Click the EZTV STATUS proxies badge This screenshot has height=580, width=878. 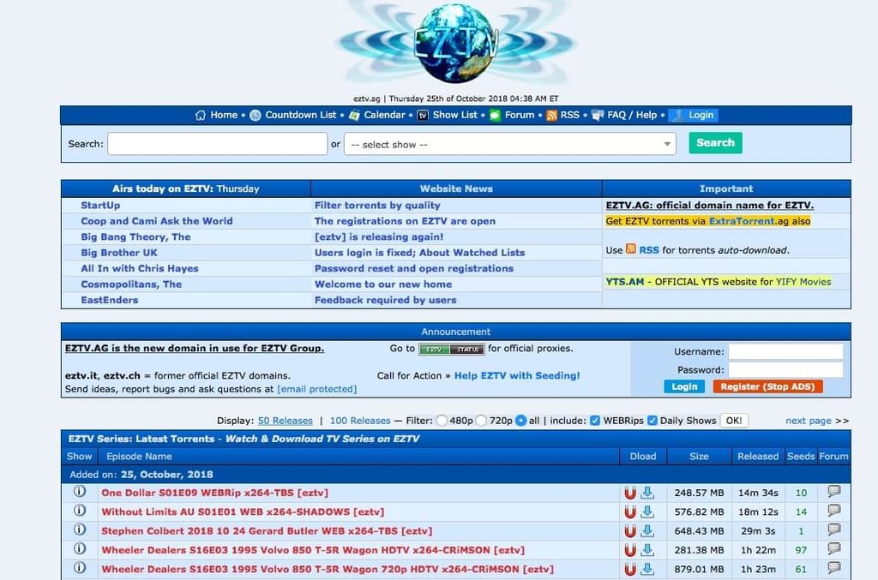[451, 349]
